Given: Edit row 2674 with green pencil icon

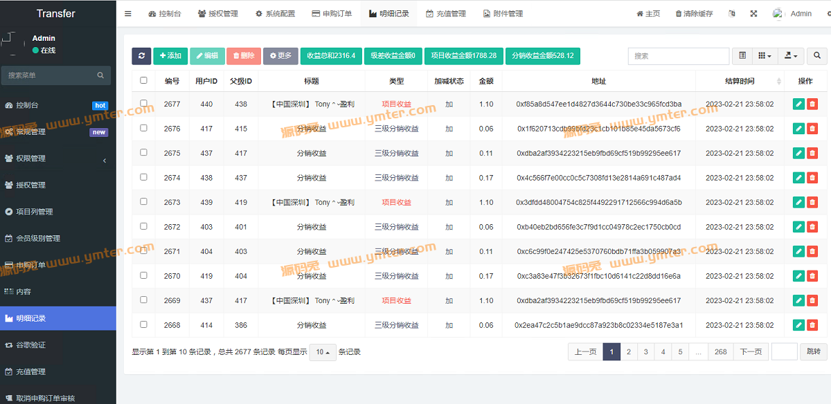Looking at the screenshot, I should pyautogui.click(x=798, y=178).
